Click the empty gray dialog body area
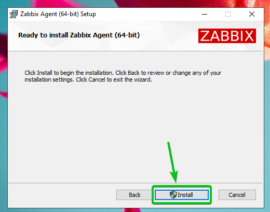The width and height of the screenshot is (270, 212). coord(135,130)
